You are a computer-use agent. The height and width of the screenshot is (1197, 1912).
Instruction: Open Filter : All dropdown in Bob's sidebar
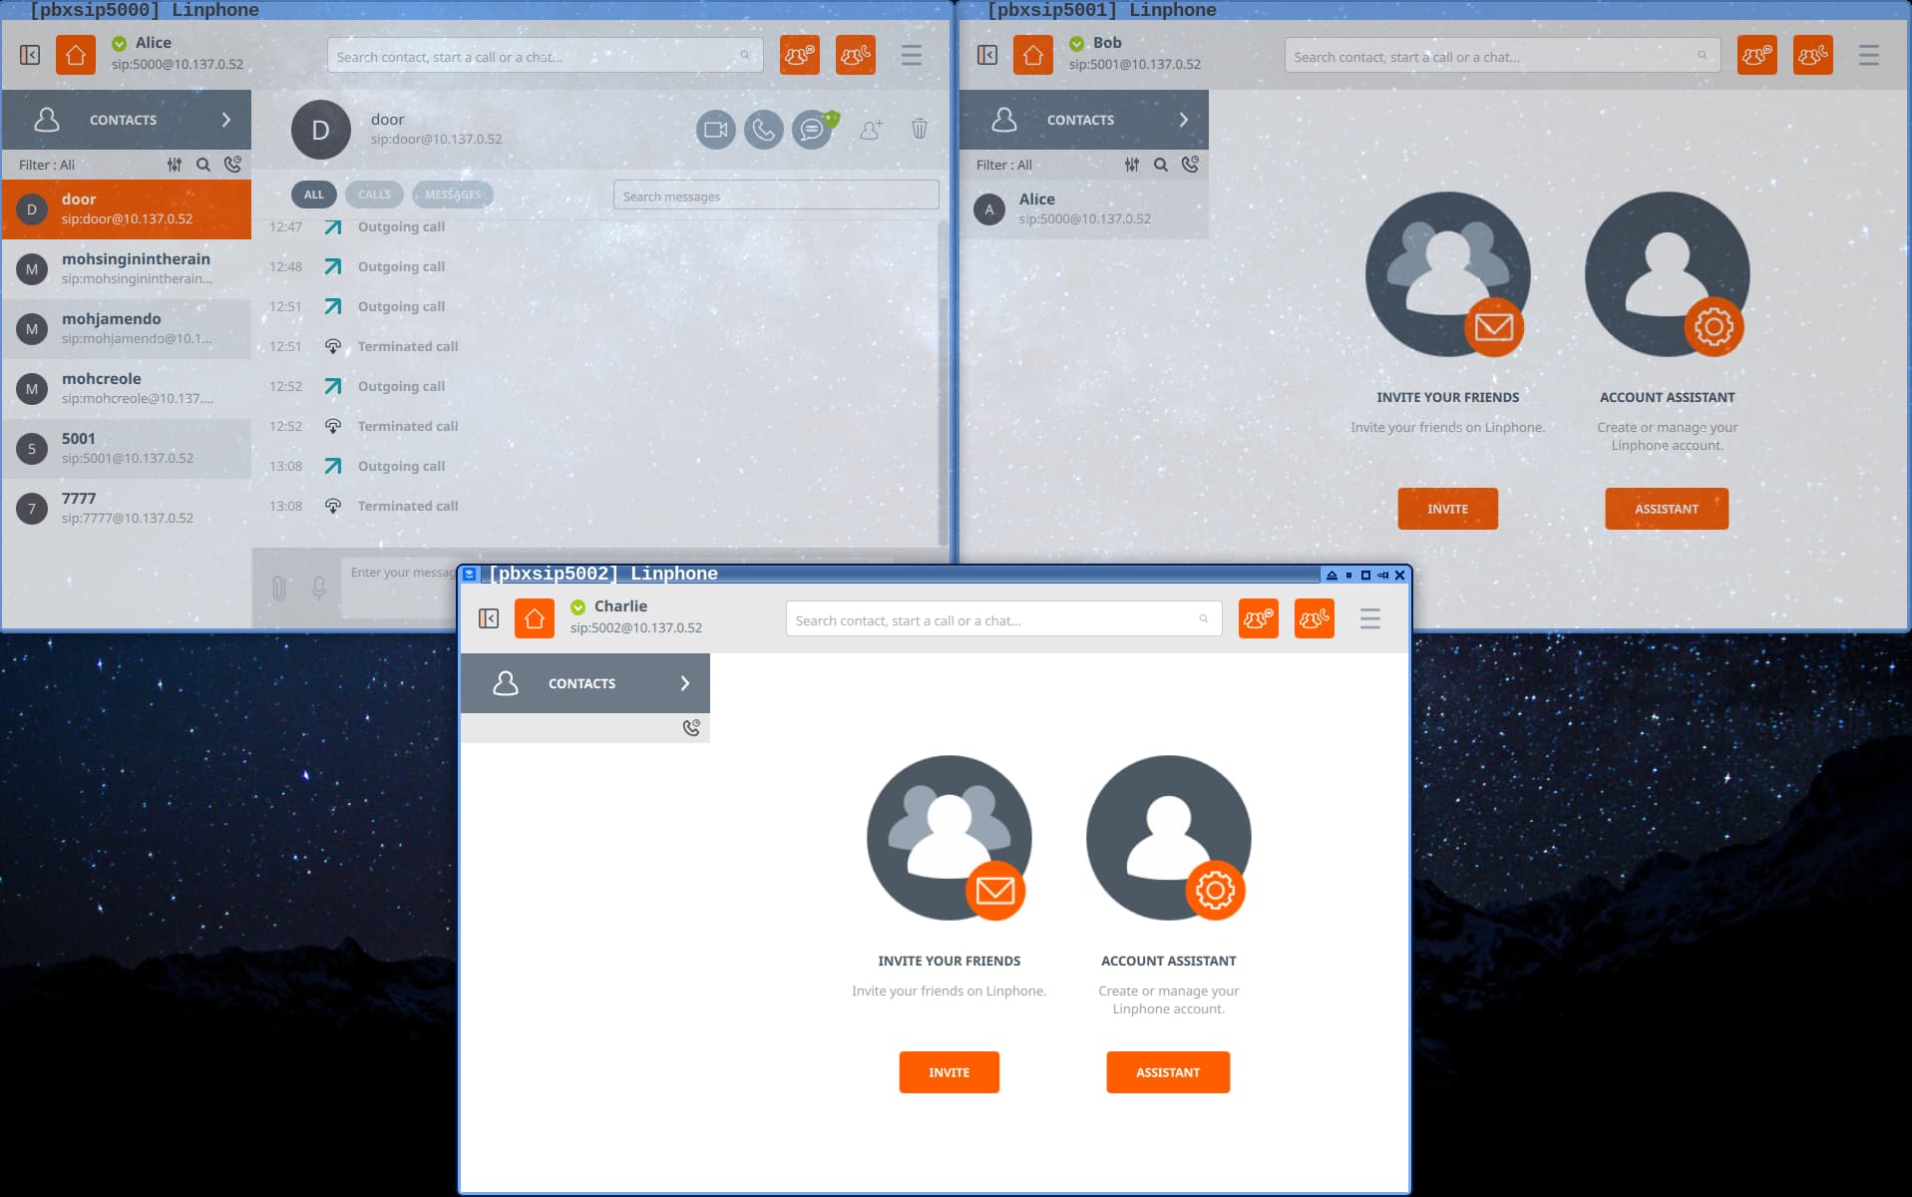coord(1004,165)
